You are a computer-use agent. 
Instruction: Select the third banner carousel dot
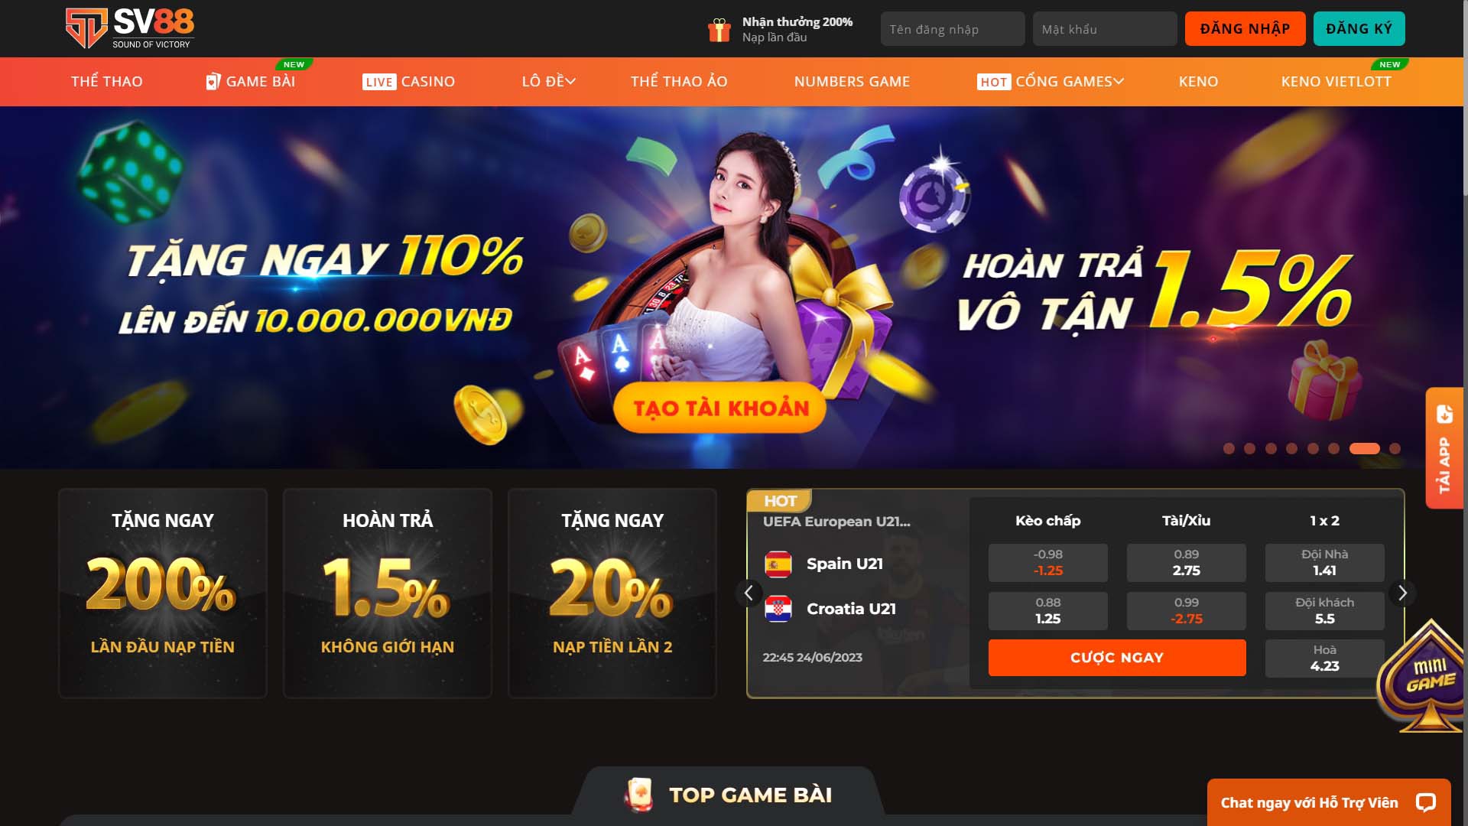click(1271, 449)
